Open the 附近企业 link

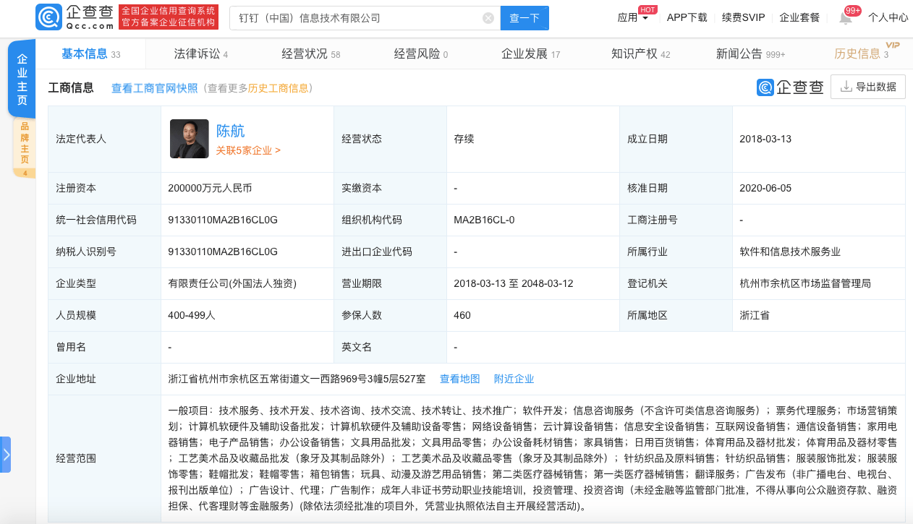514,379
